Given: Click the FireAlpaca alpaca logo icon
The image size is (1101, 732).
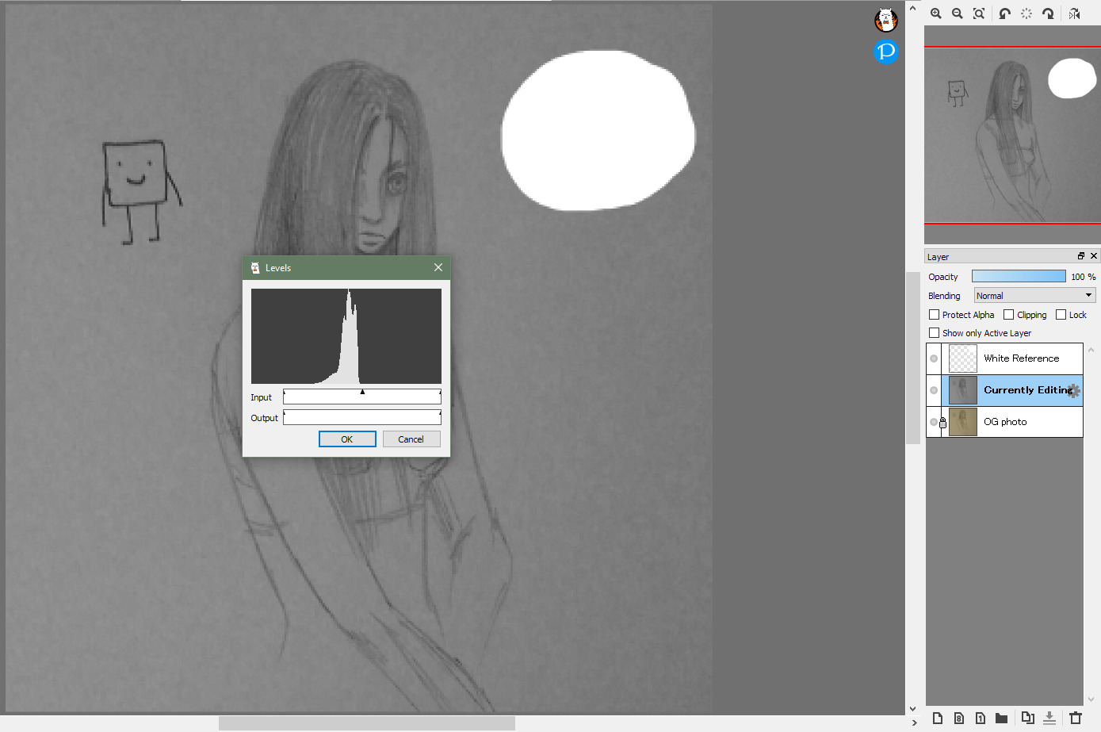Looking at the screenshot, I should point(885,20).
